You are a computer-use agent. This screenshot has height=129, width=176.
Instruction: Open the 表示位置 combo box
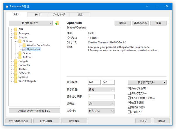tap(101, 89)
